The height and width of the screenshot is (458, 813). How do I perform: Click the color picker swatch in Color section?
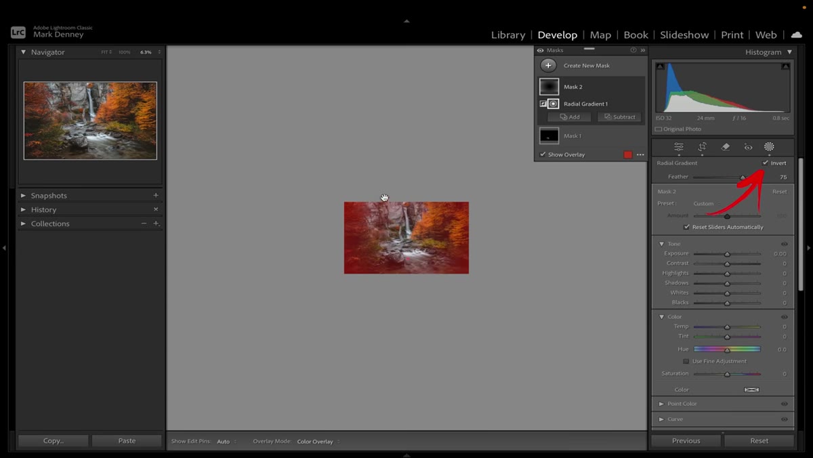click(x=751, y=390)
